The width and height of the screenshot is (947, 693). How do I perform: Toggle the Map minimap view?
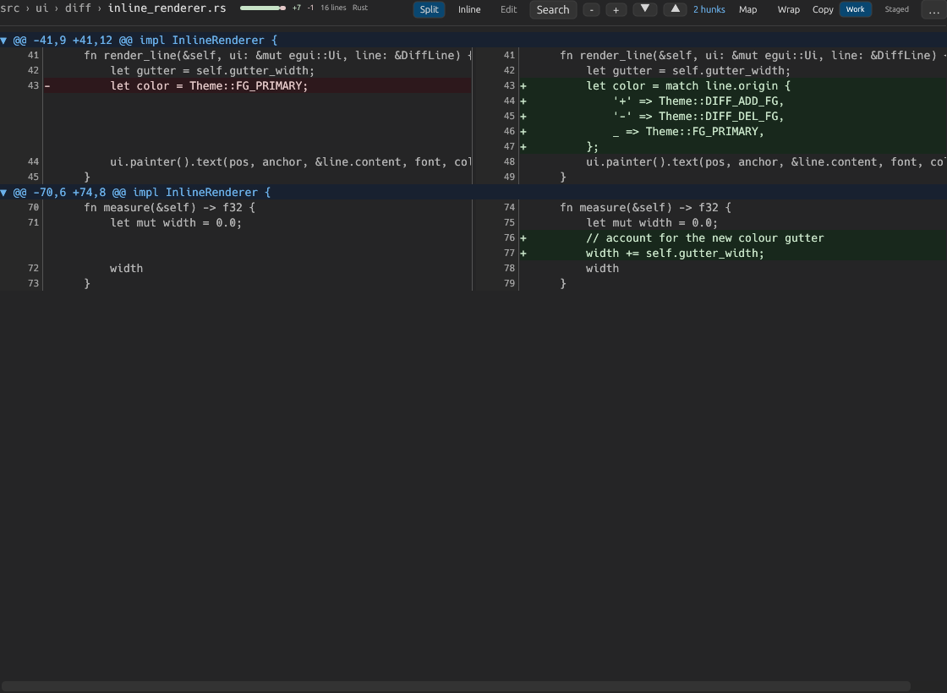(747, 9)
